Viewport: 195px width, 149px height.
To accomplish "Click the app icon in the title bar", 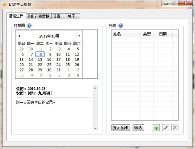I will (x=5, y=5).
